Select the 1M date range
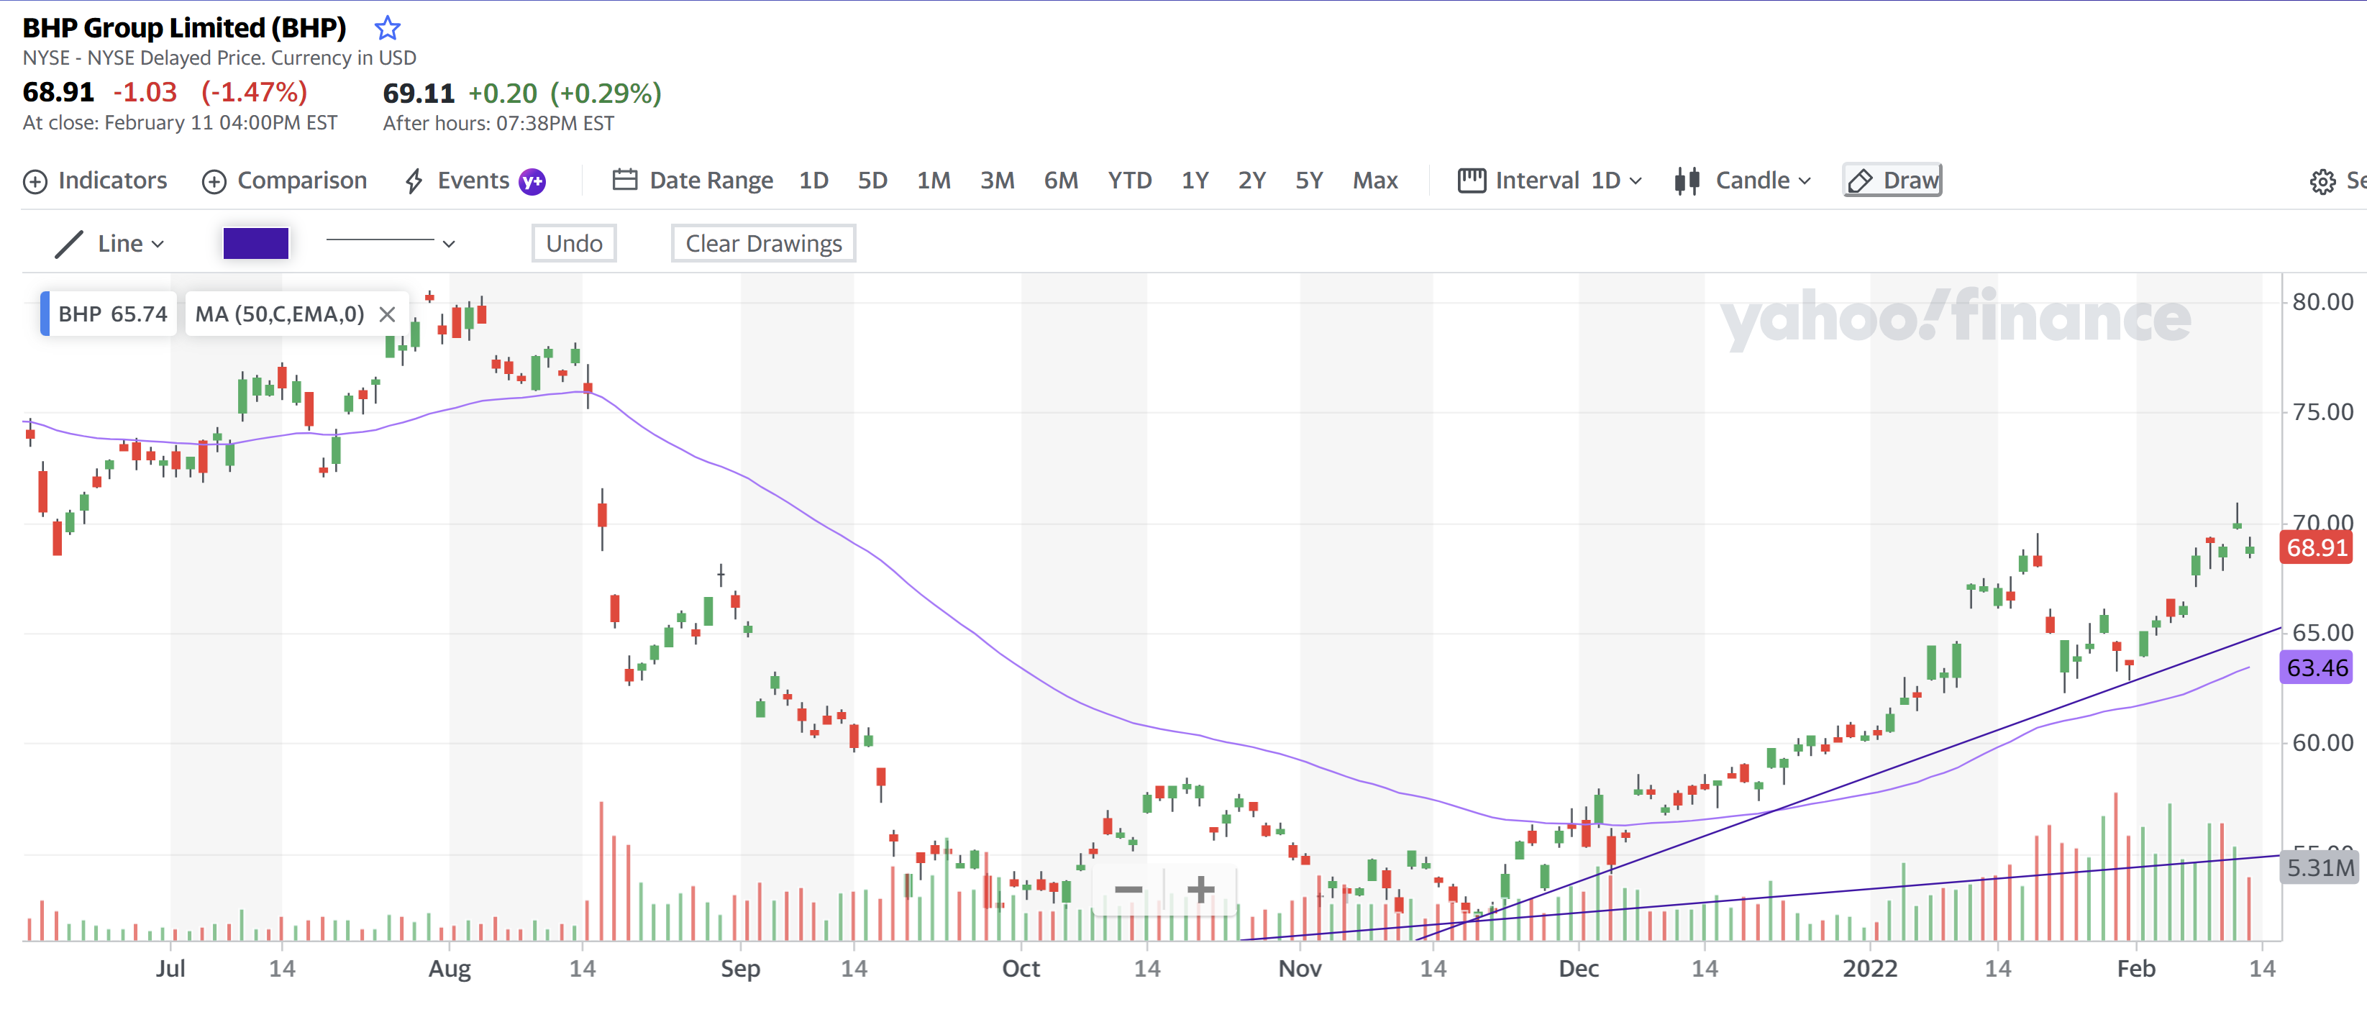The width and height of the screenshot is (2367, 1017). (x=934, y=181)
